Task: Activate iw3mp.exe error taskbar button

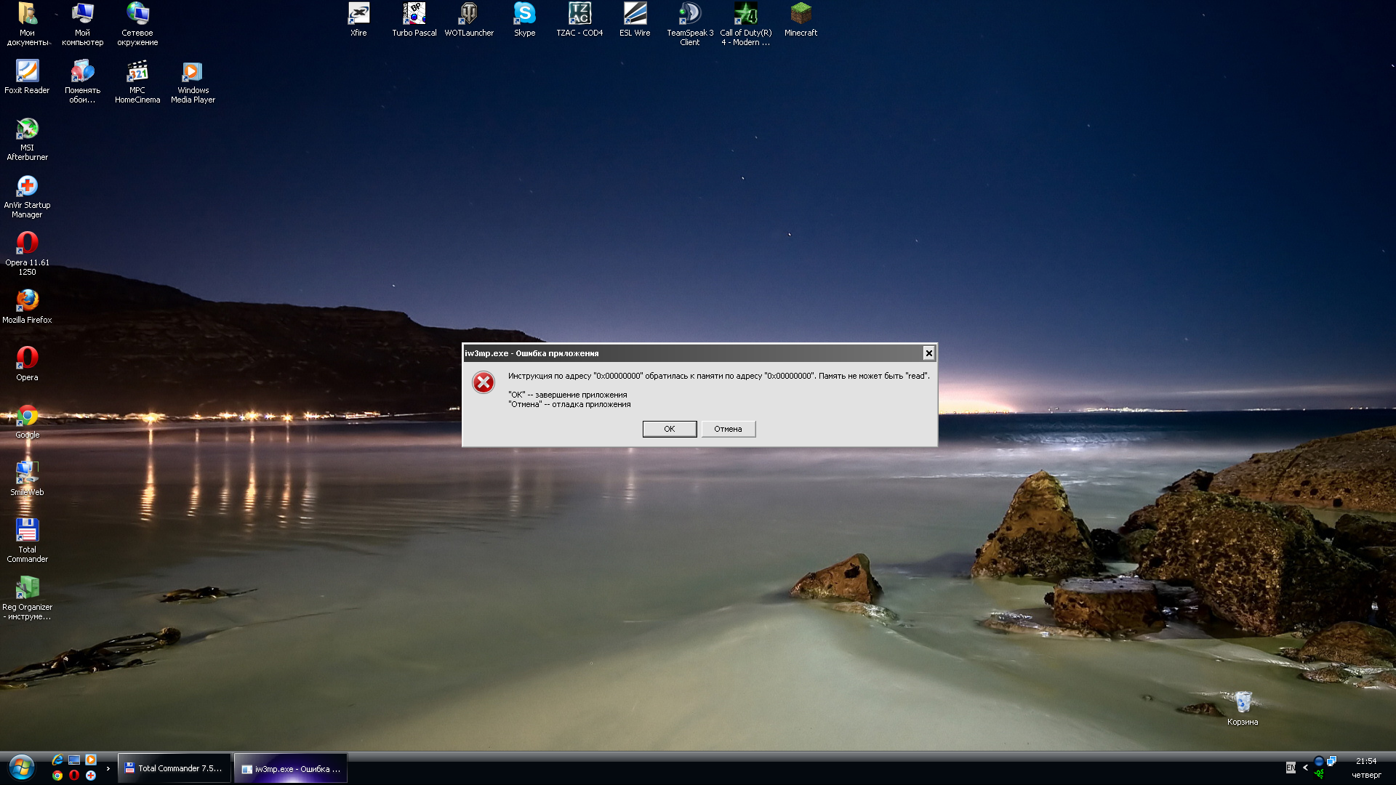Action: [x=291, y=769]
